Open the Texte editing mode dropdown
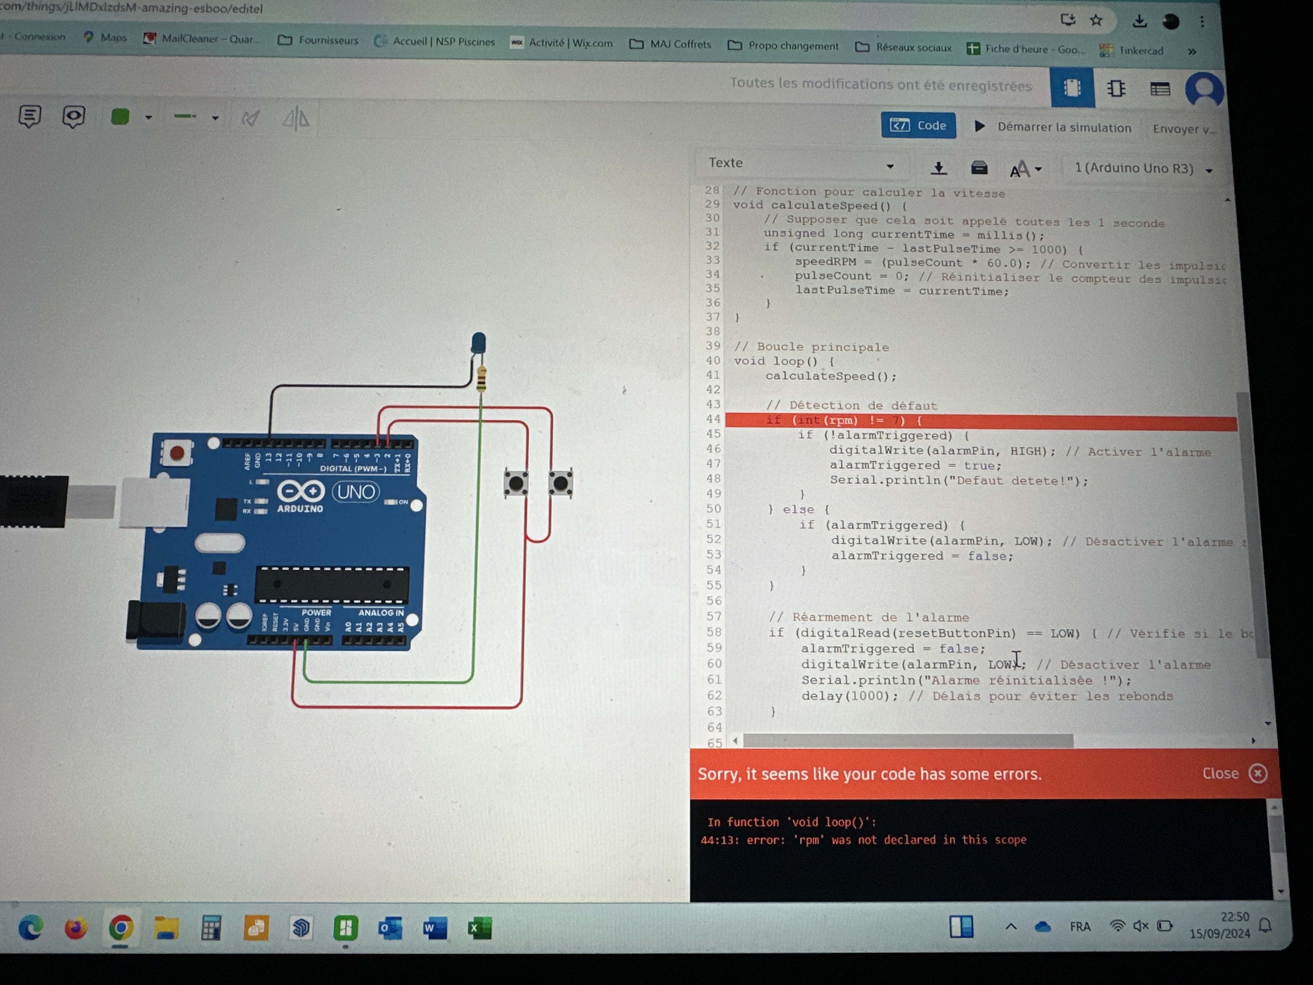This screenshot has height=985, width=1313. [x=801, y=164]
